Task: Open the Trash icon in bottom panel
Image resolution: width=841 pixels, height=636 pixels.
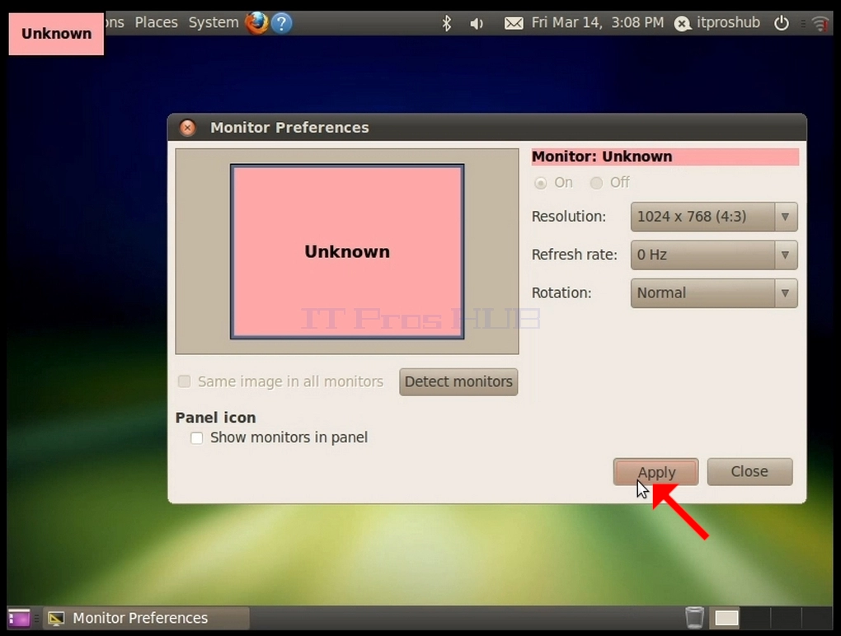Action: 694,617
